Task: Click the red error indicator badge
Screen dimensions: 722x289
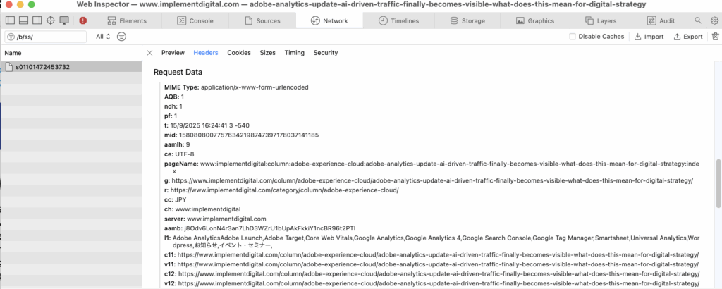Action: [83, 20]
